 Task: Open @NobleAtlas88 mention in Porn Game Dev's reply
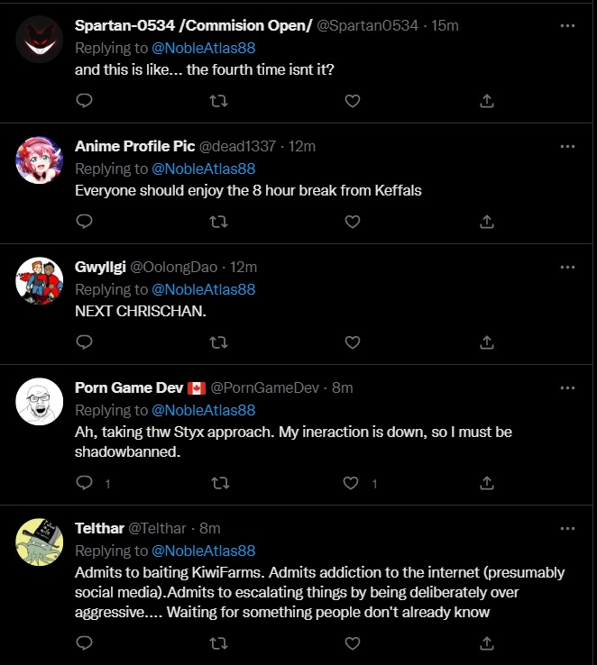click(x=203, y=410)
